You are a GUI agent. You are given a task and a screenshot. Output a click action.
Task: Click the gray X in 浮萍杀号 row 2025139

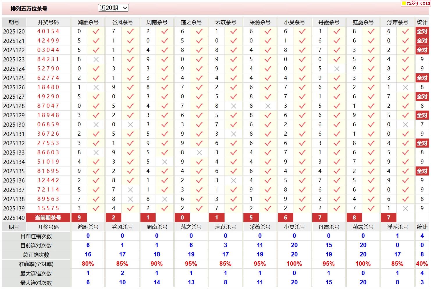405,208
